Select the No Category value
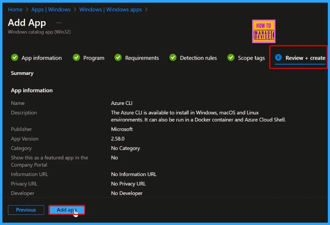The height and width of the screenshot is (225, 330). point(126,148)
